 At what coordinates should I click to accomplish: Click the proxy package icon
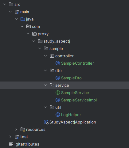point(34,34)
